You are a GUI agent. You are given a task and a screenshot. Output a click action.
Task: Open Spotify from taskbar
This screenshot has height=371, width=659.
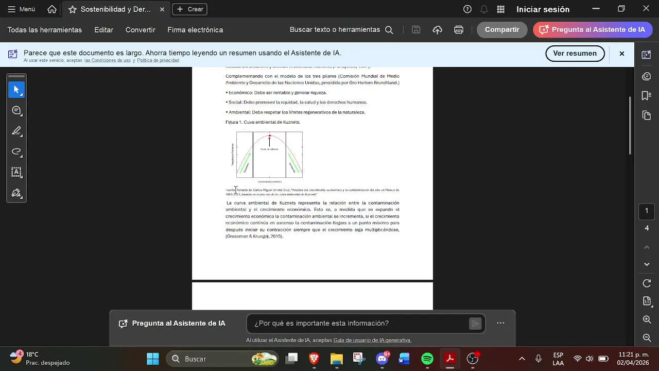click(x=427, y=359)
